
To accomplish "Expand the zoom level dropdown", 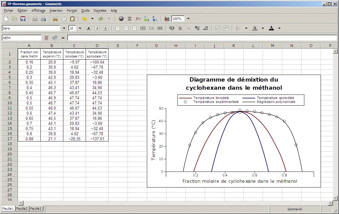I will coord(188,19).
